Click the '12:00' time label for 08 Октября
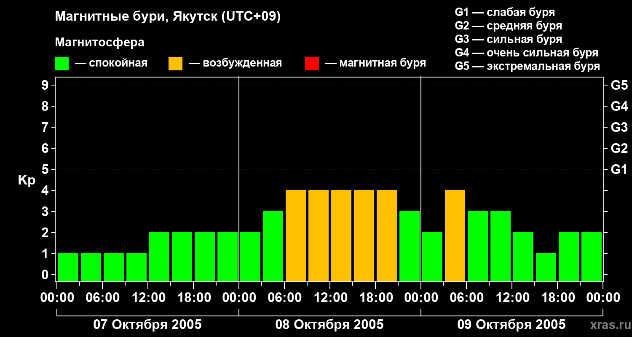This screenshot has height=337, width=632. [x=330, y=298]
